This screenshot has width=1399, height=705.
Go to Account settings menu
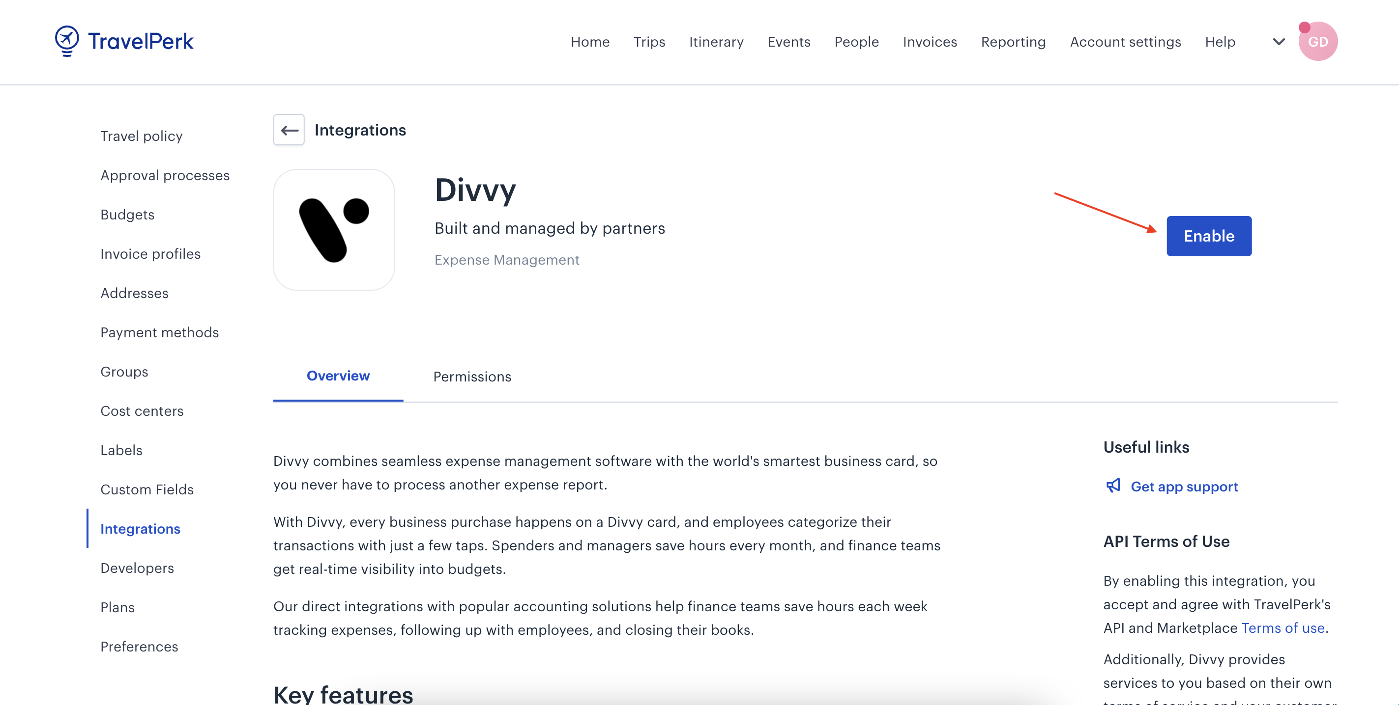tap(1125, 42)
